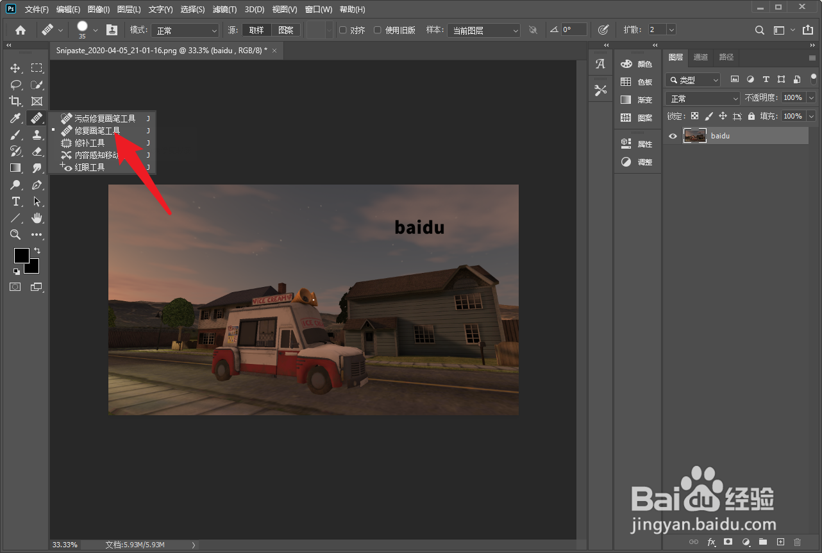Share the image via share icon
The width and height of the screenshot is (822, 553).
[807, 30]
